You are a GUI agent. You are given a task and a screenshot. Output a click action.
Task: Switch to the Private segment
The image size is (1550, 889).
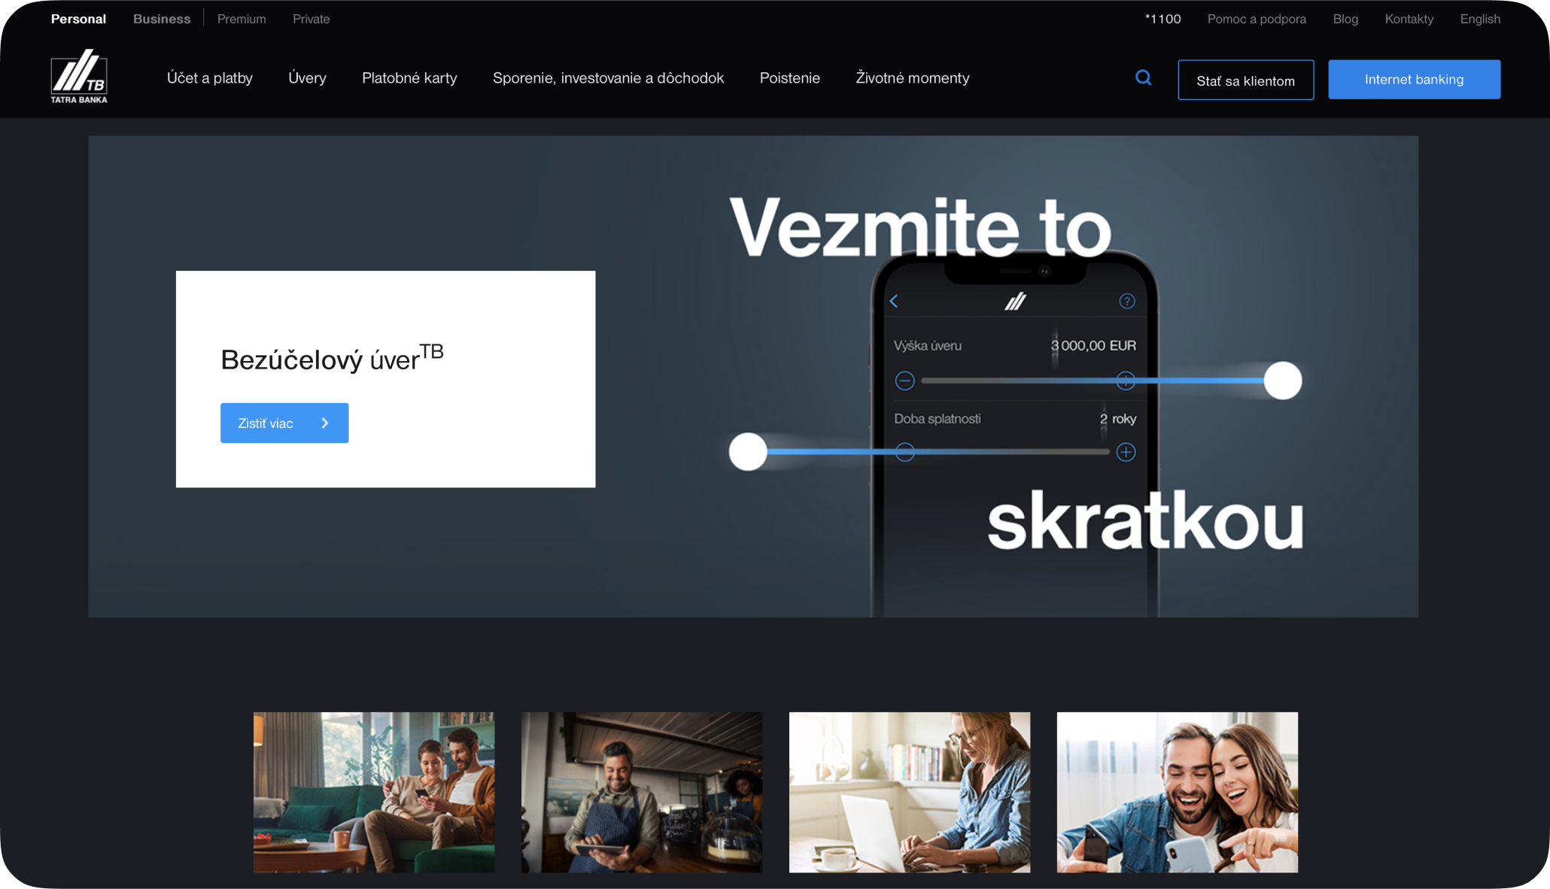pos(311,19)
